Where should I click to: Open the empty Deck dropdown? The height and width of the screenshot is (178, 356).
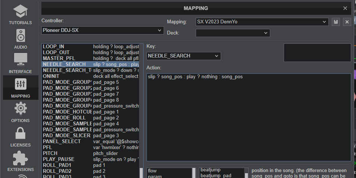coord(233,33)
